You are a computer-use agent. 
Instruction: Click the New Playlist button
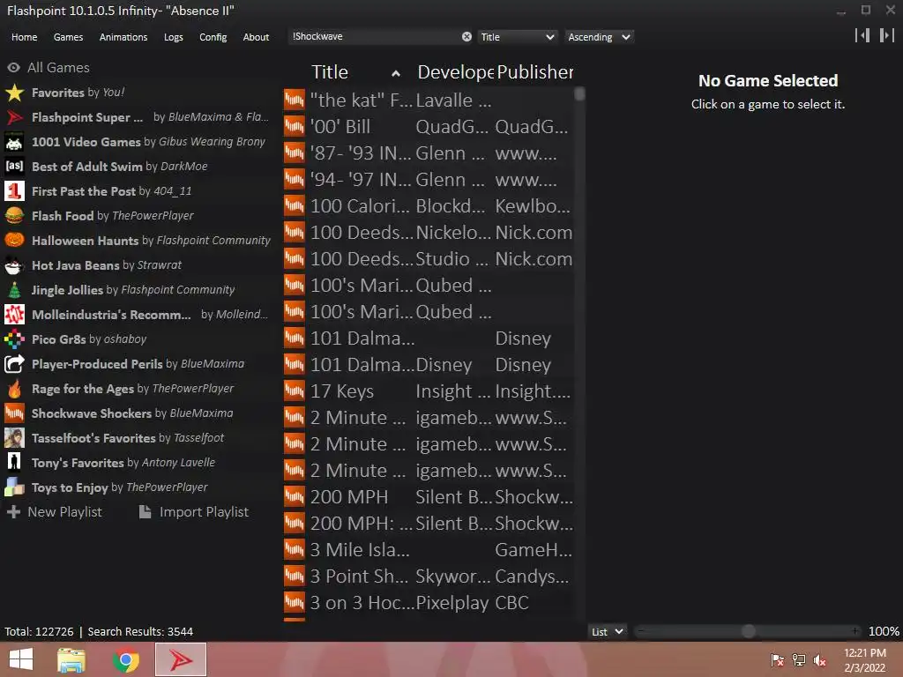point(55,512)
